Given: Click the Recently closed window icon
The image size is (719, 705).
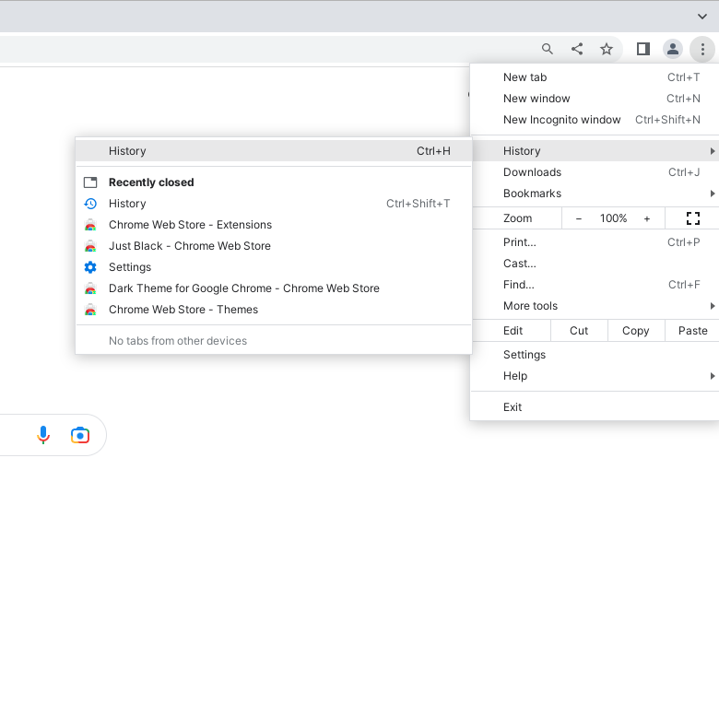Looking at the screenshot, I should pyautogui.click(x=90, y=182).
